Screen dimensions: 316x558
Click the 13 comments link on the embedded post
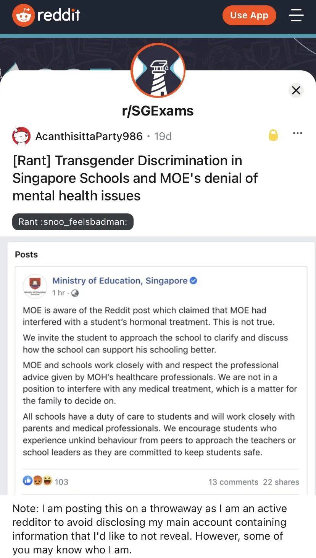pyautogui.click(x=233, y=482)
